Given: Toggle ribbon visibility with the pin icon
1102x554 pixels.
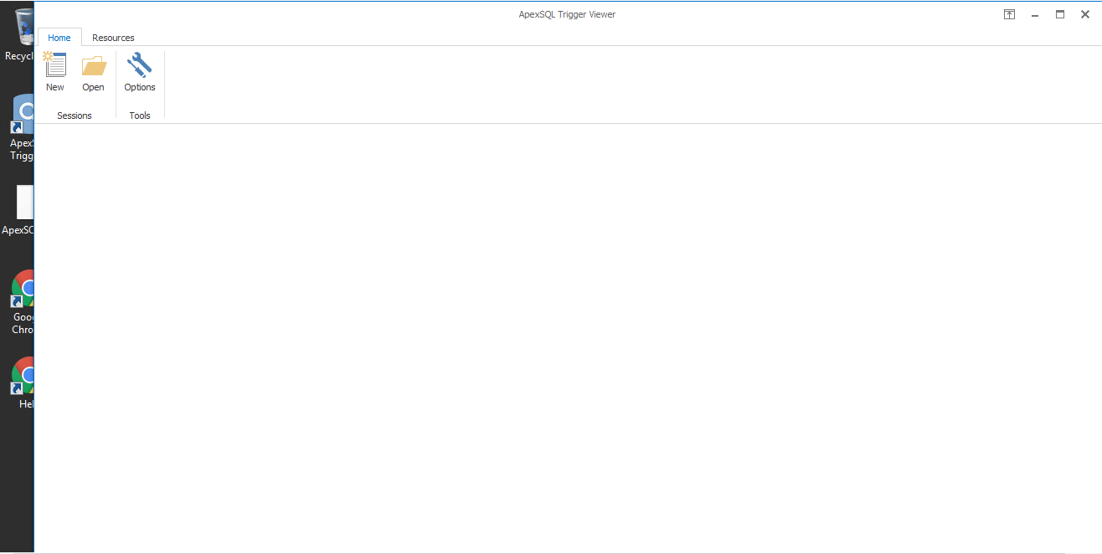Looking at the screenshot, I should coord(1009,14).
